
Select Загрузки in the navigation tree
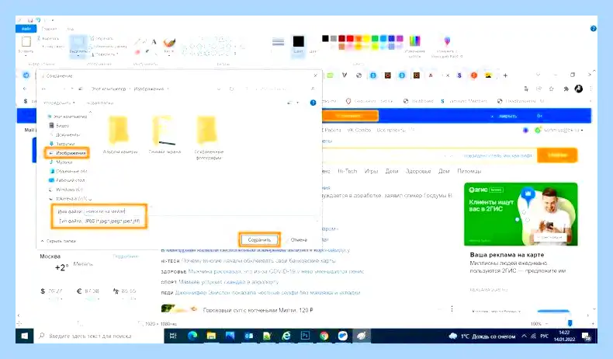[63, 144]
